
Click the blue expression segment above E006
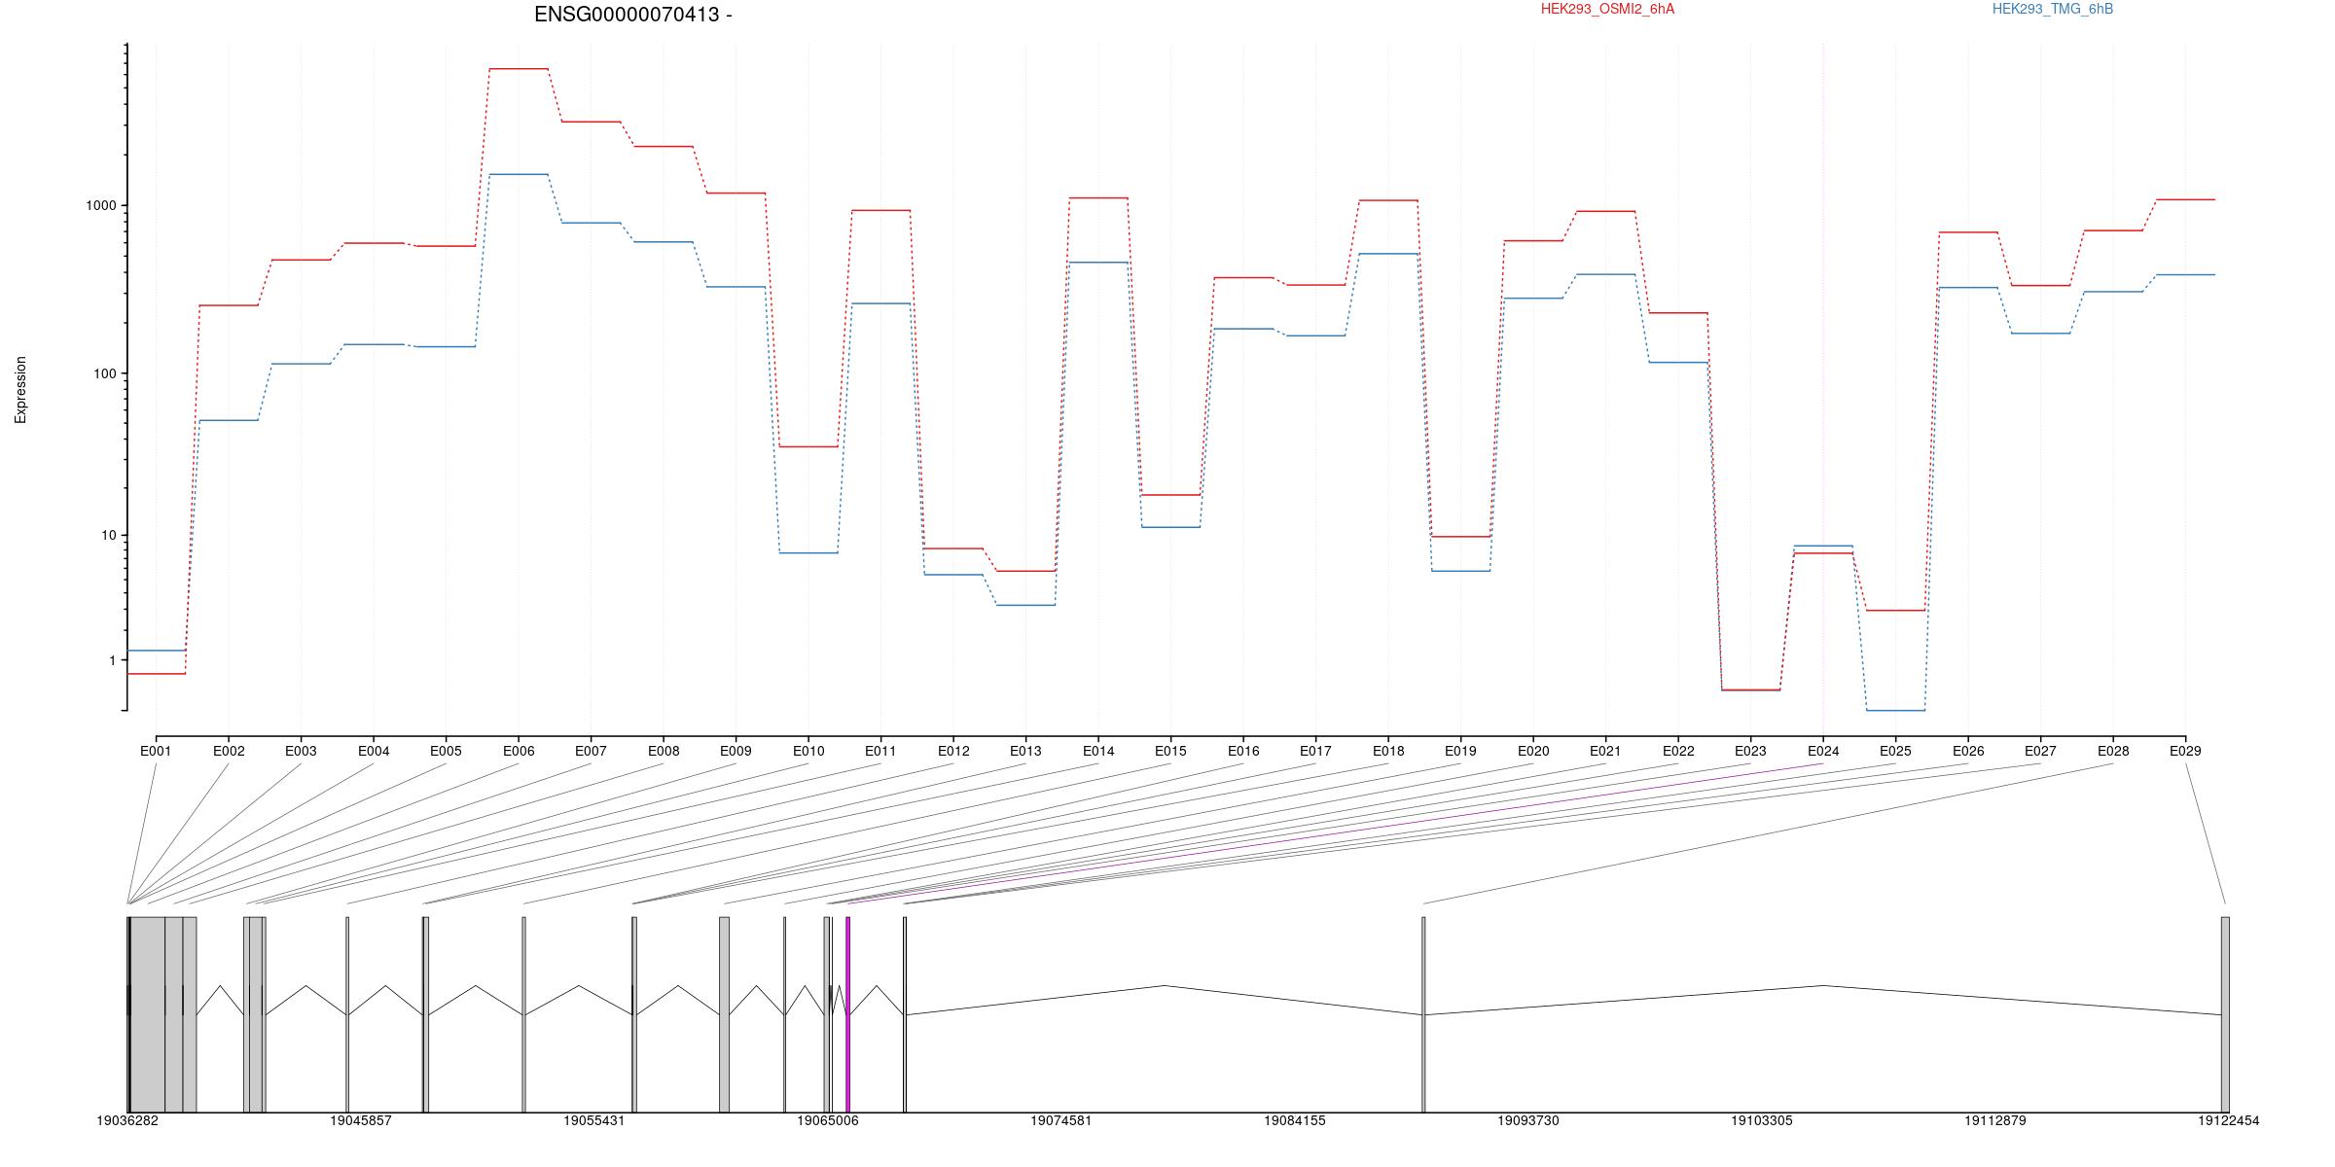coord(519,174)
